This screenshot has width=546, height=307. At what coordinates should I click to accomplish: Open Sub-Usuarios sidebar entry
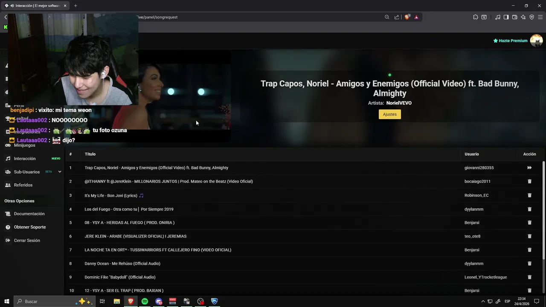point(26,172)
